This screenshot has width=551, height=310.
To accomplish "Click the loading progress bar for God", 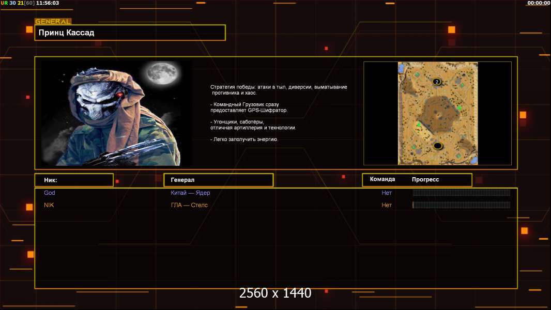I will [462, 193].
